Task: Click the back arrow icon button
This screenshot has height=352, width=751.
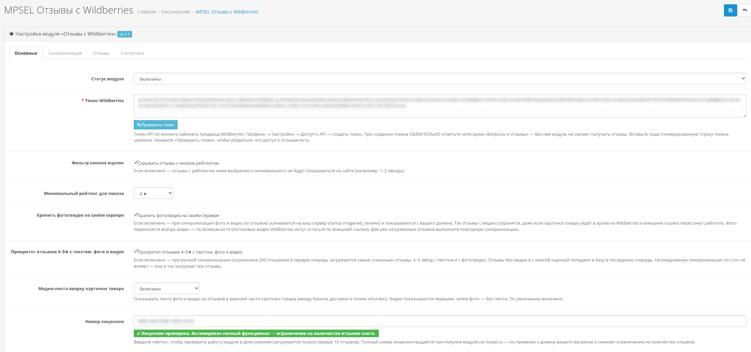Action: (x=745, y=11)
